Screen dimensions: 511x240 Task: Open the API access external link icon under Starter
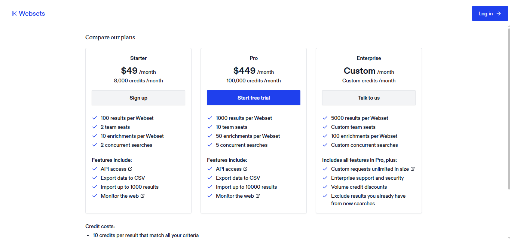(131, 169)
